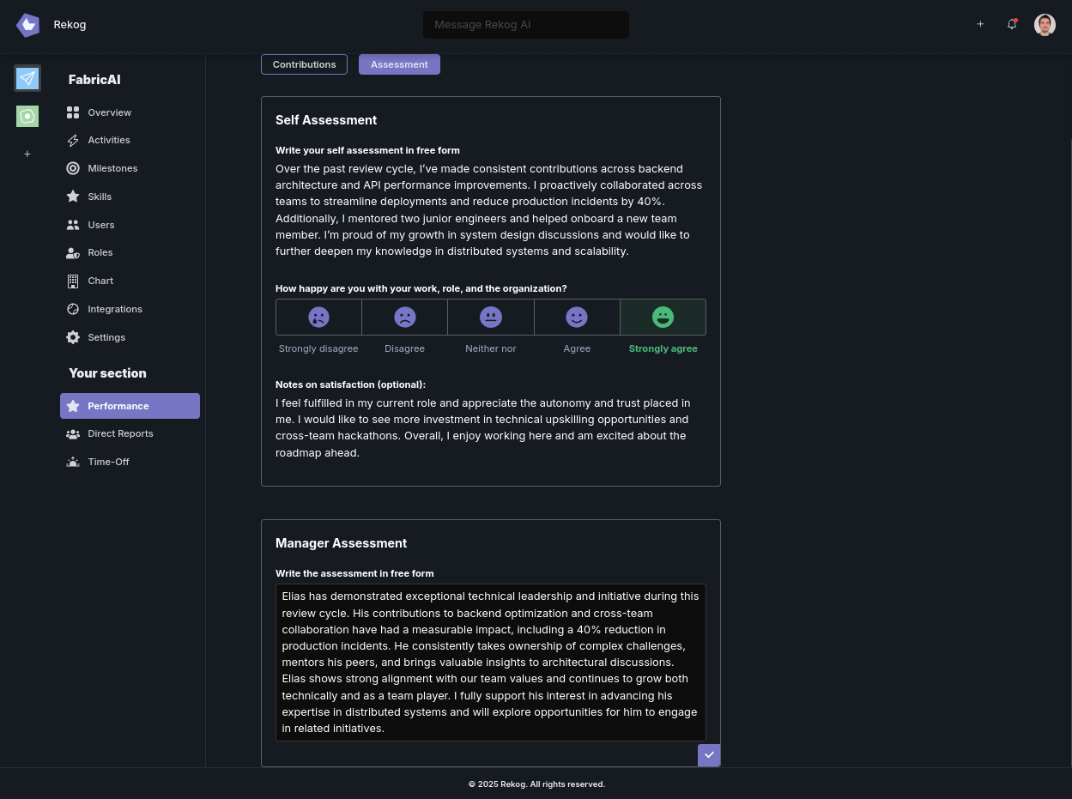Click the Rekog logo icon

click(27, 25)
